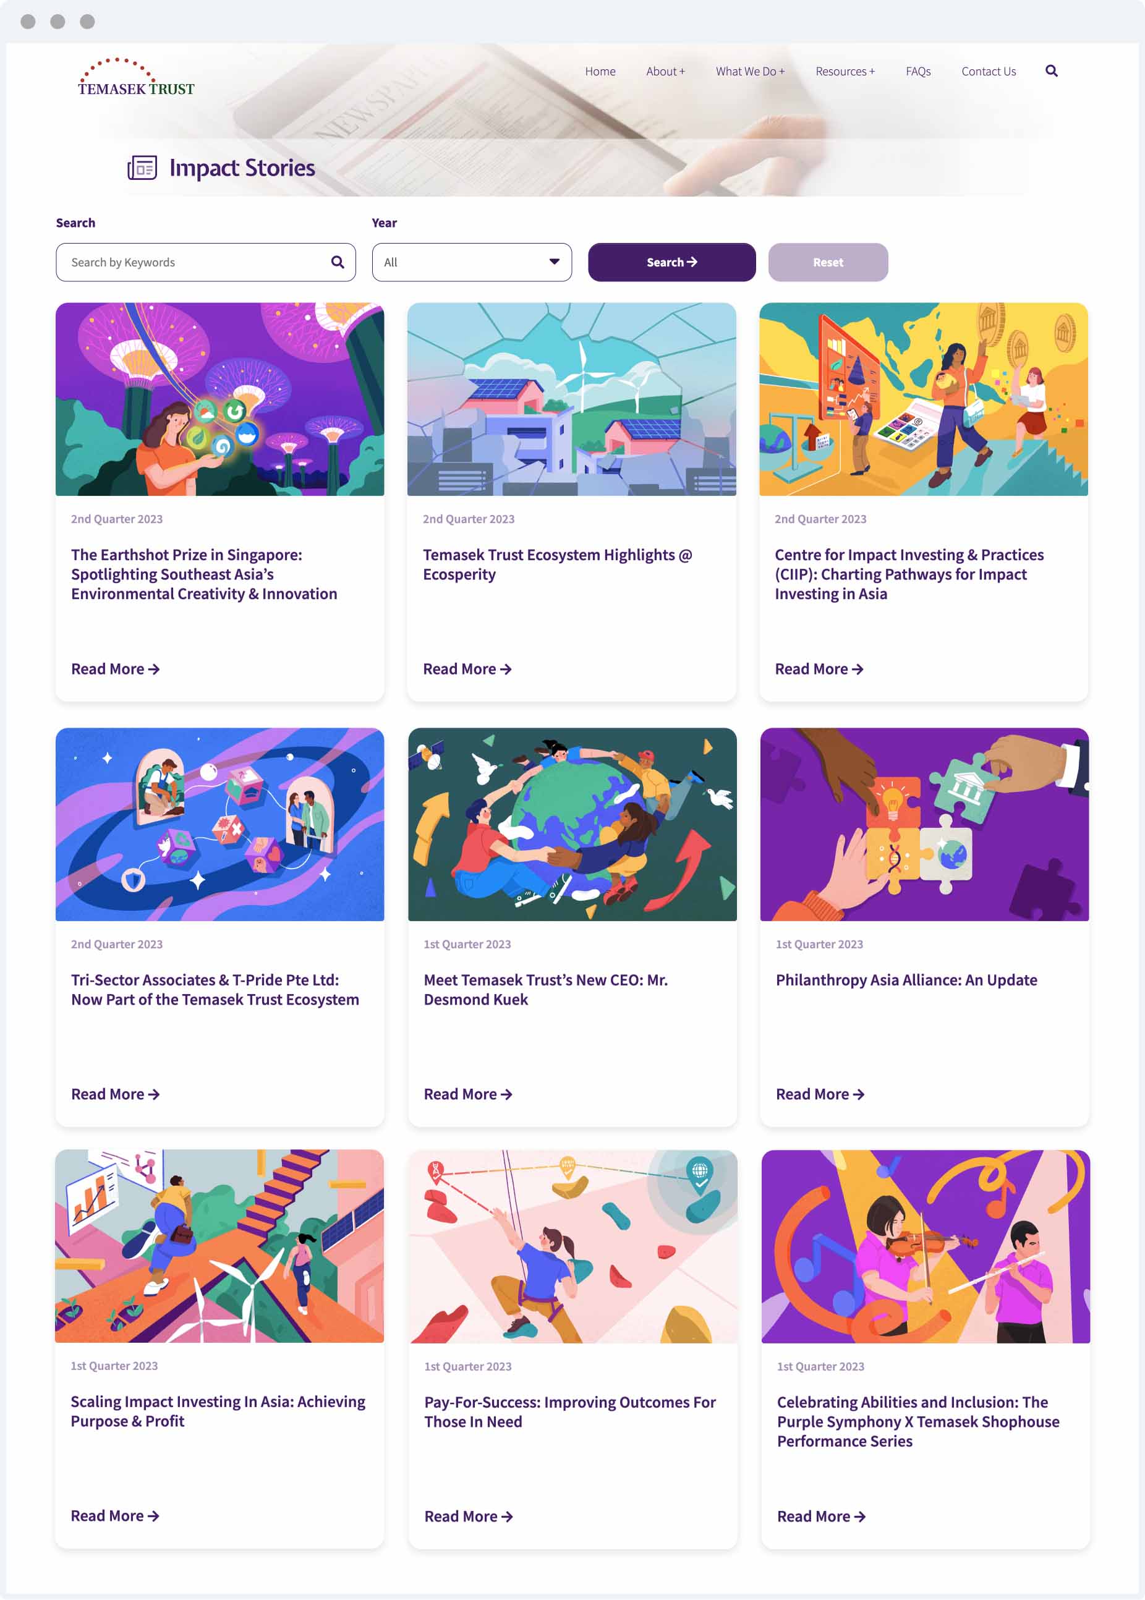Open the Contact Us page
Viewport: 1145px width, 1600px height.
[x=989, y=71]
